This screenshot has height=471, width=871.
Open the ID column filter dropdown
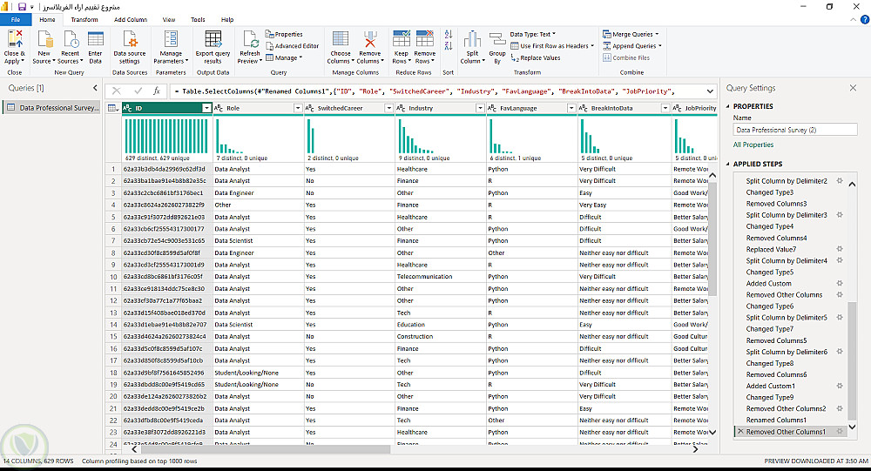click(206, 109)
